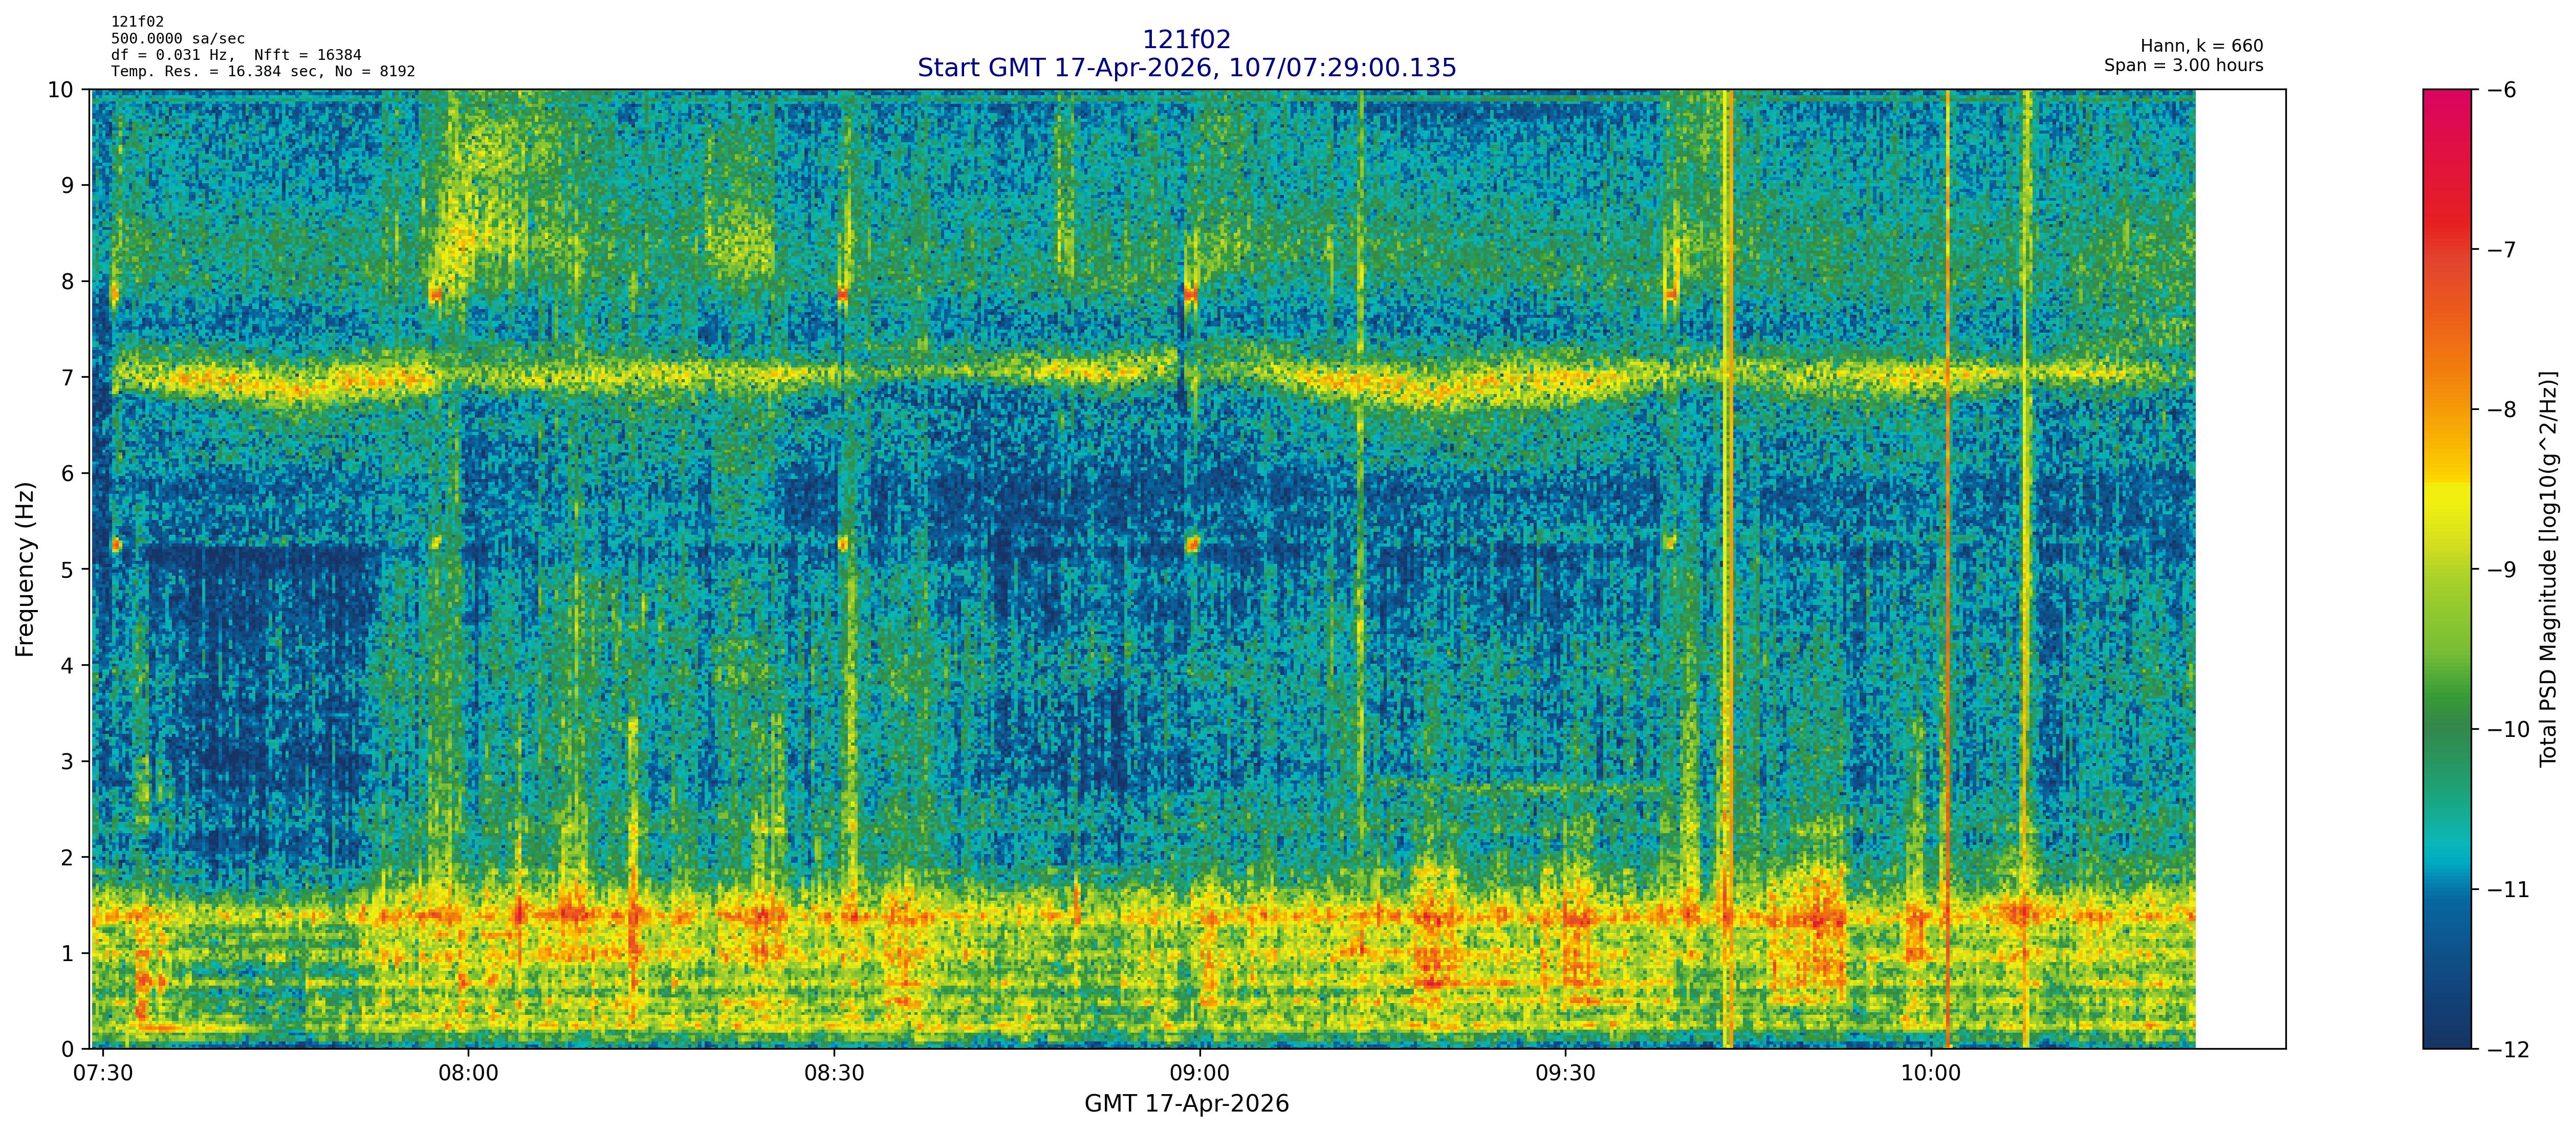This screenshot has height=1132, width=2576.
Task: Click the 'Span = 3.00 hours' text
Action: (2183, 66)
